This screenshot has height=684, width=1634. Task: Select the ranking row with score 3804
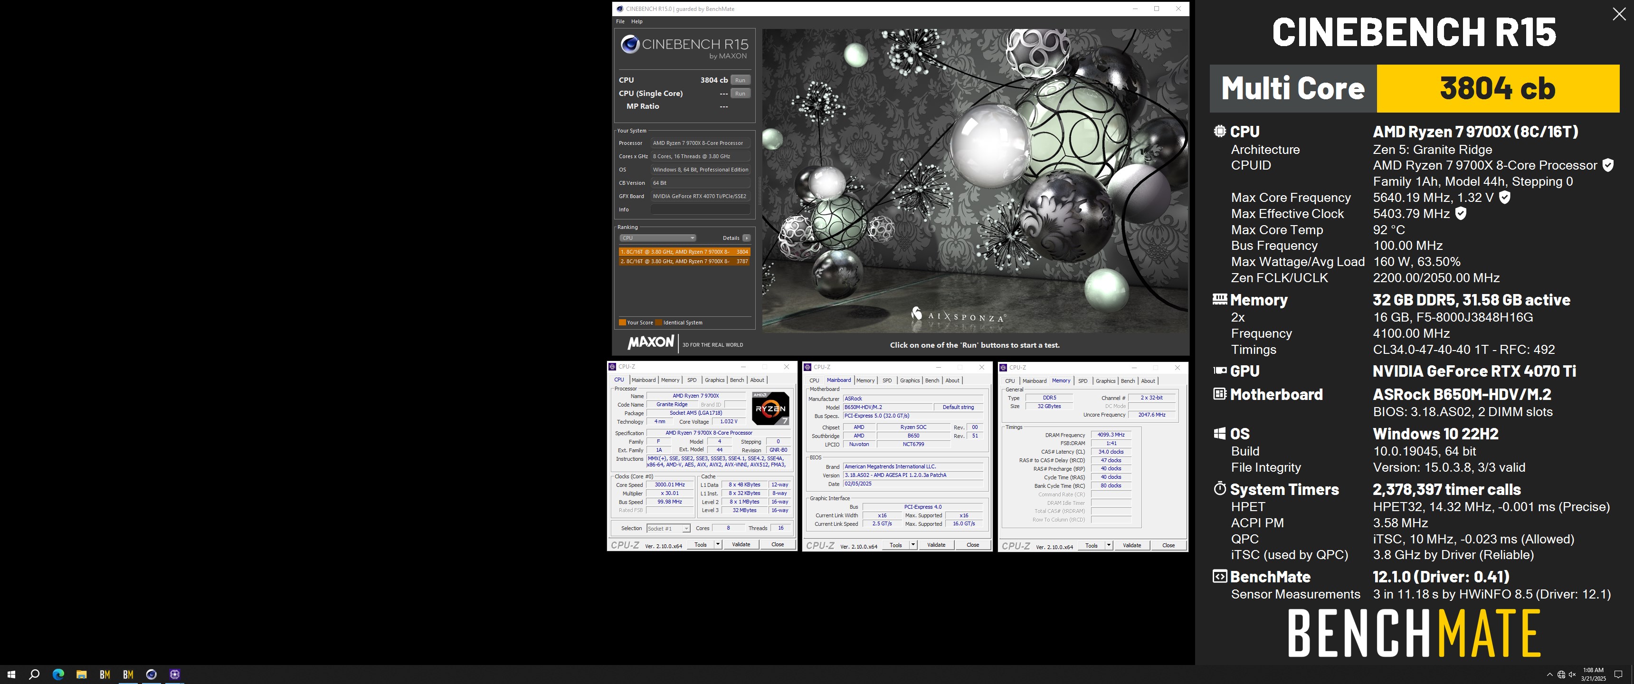click(684, 252)
